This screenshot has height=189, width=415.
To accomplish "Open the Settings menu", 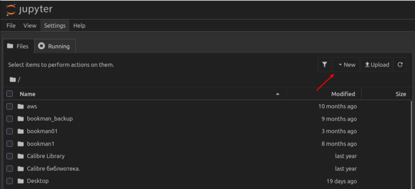I will [55, 25].
